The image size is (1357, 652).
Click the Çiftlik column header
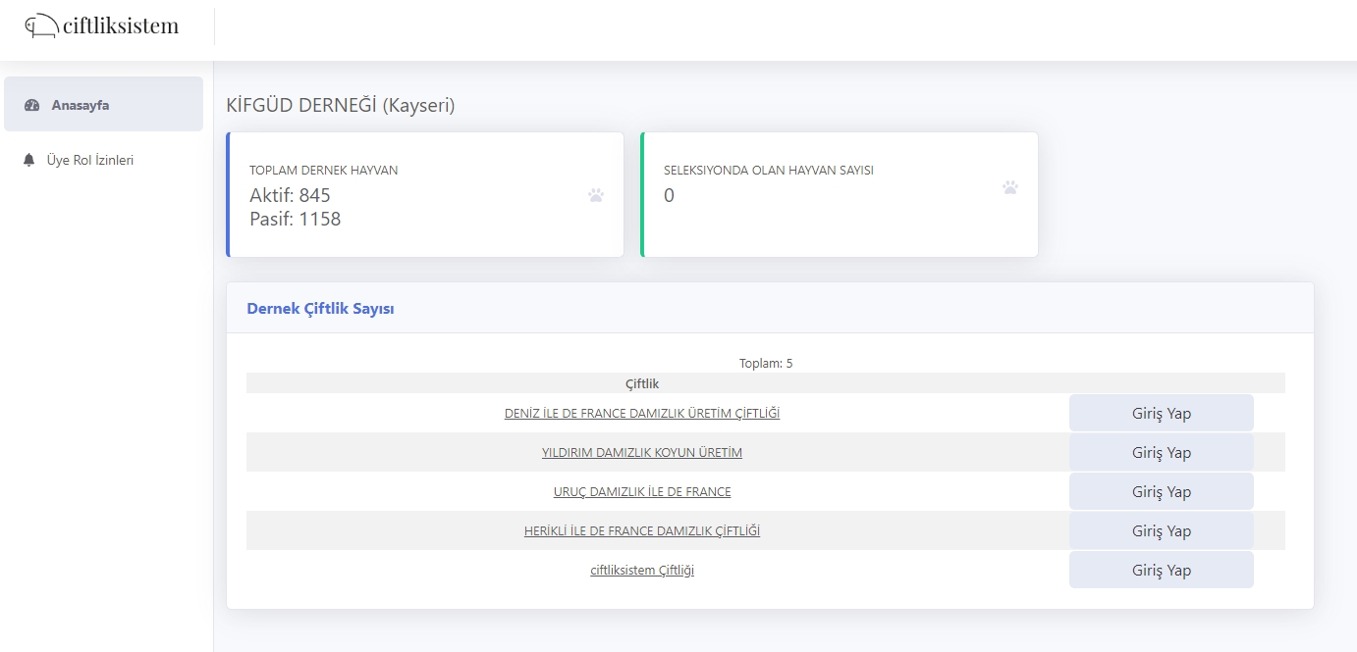click(642, 383)
